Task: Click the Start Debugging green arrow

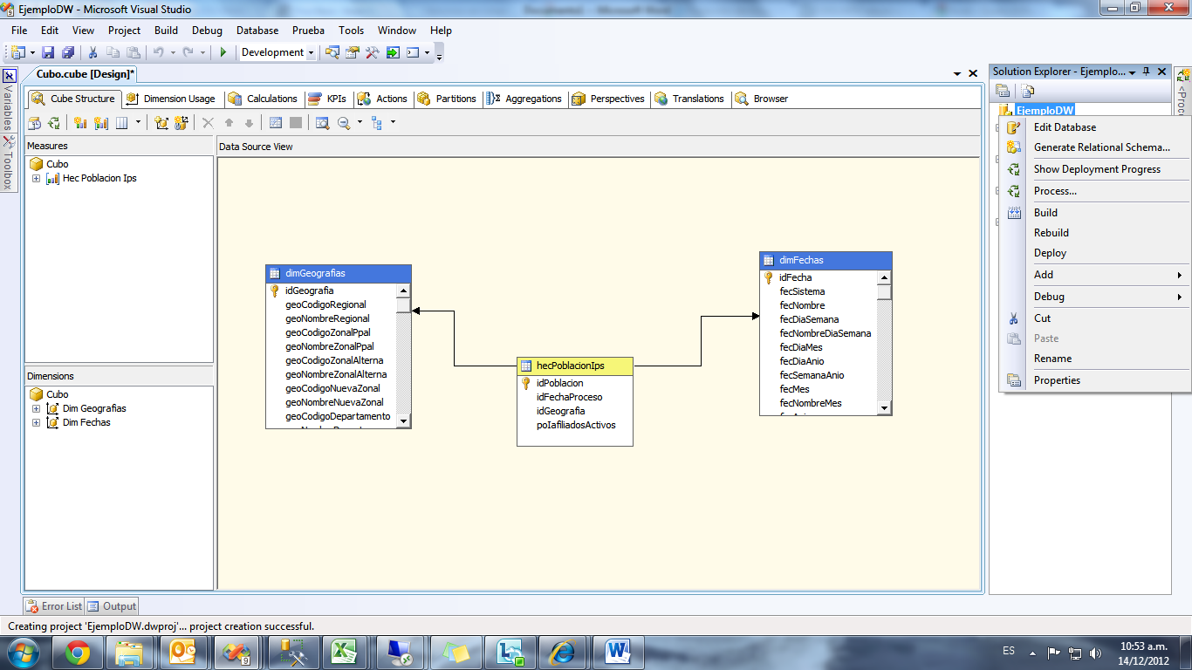Action: tap(222, 52)
